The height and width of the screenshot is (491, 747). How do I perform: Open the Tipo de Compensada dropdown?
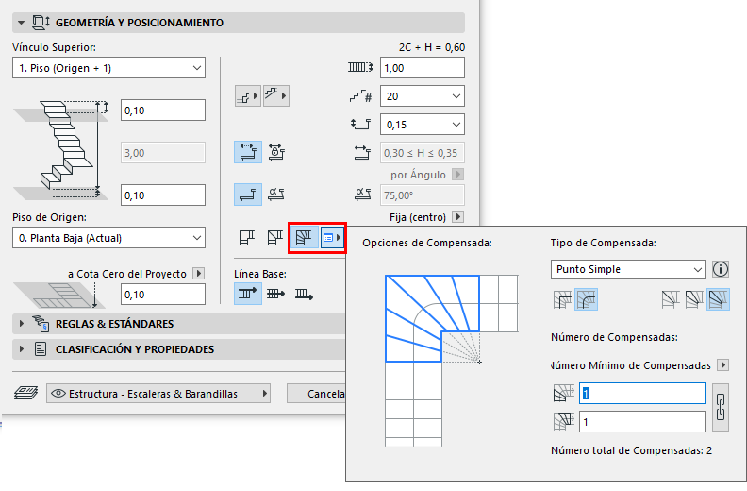(628, 269)
